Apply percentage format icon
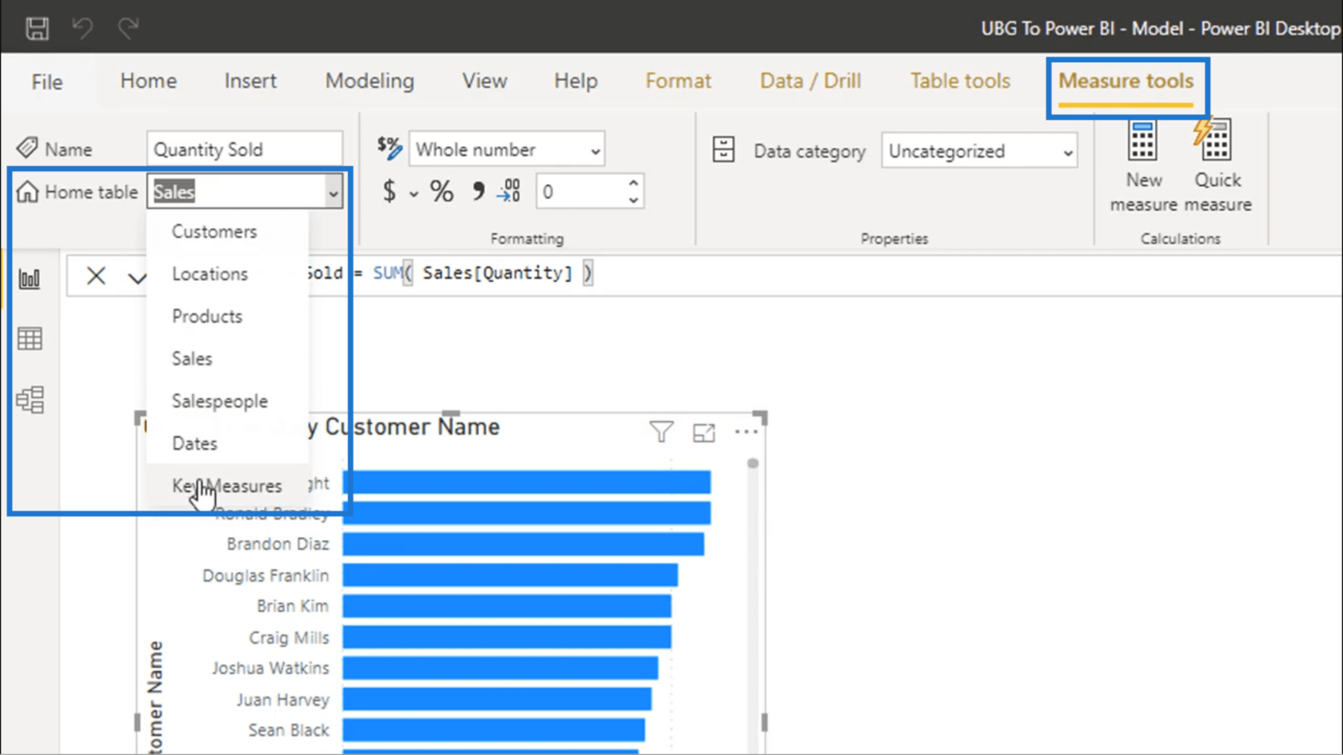The width and height of the screenshot is (1343, 755). tap(441, 191)
